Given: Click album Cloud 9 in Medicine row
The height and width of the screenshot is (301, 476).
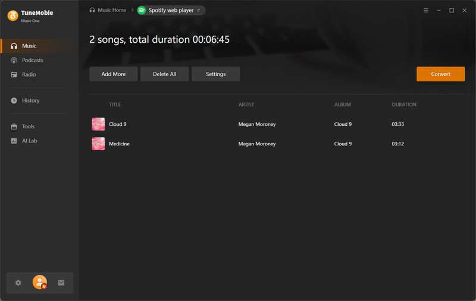Looking at the screenshot, I should [343, 144].
